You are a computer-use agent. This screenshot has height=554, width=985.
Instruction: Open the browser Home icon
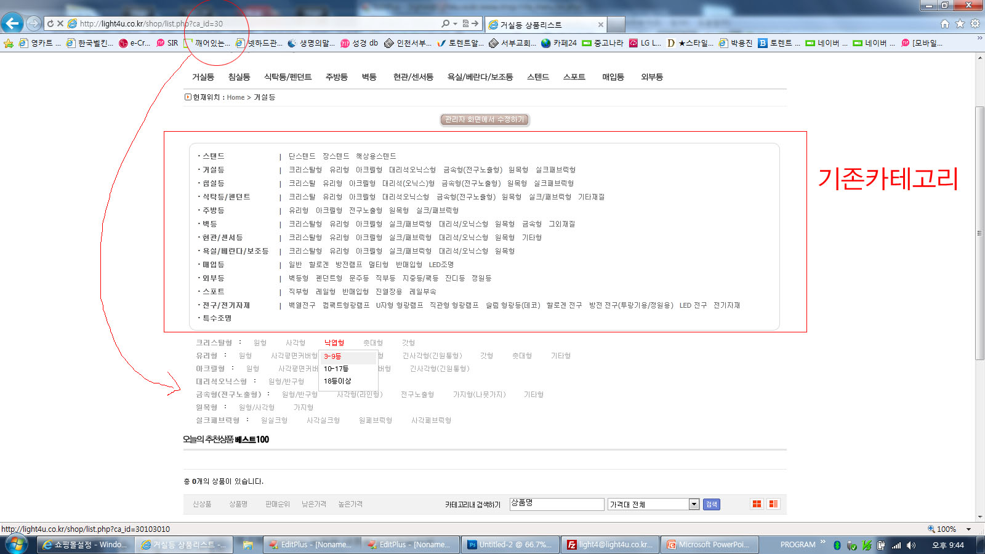pyautogui.click(x=945, y=24)
